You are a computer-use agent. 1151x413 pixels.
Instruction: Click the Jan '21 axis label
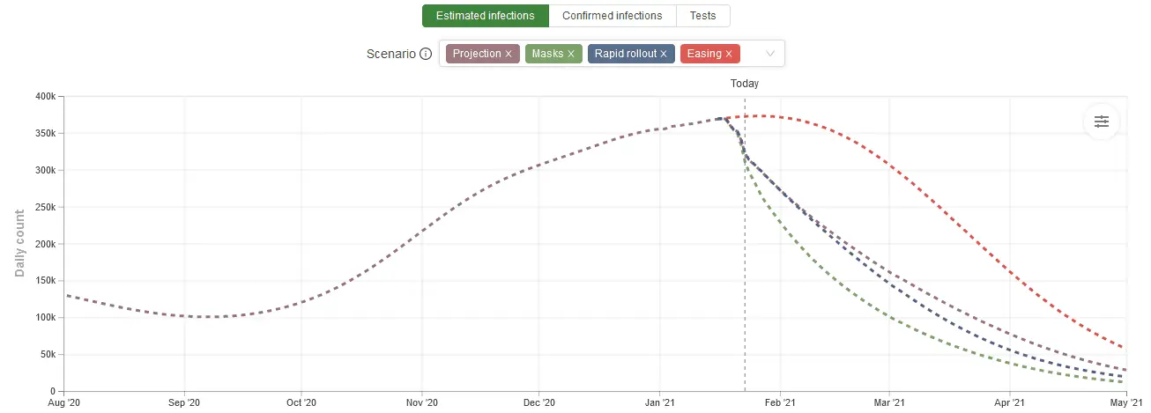tap(659, 402)
